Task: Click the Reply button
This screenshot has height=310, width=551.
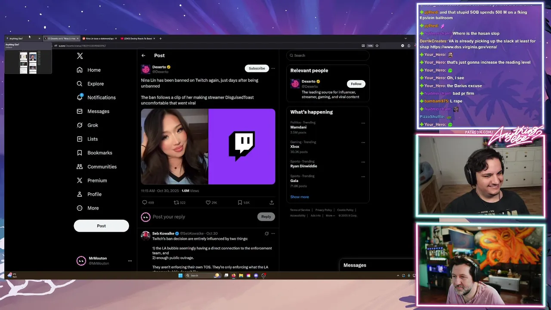Action: pyautogui.click(x=266, y=217)
